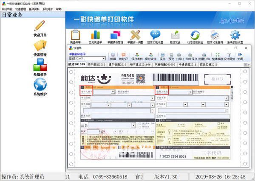The height and width of the screenshot is (181, 255).
Task: Expand the 单据名称选择 template dropdown
Action: tap(104, 58)
